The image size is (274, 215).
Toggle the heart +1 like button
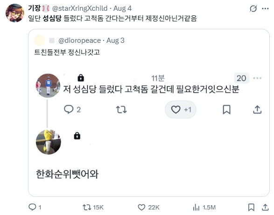coord(181,109)
